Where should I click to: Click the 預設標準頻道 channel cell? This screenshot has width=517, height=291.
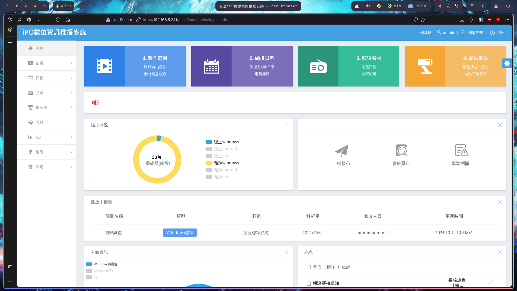[256, 233]
